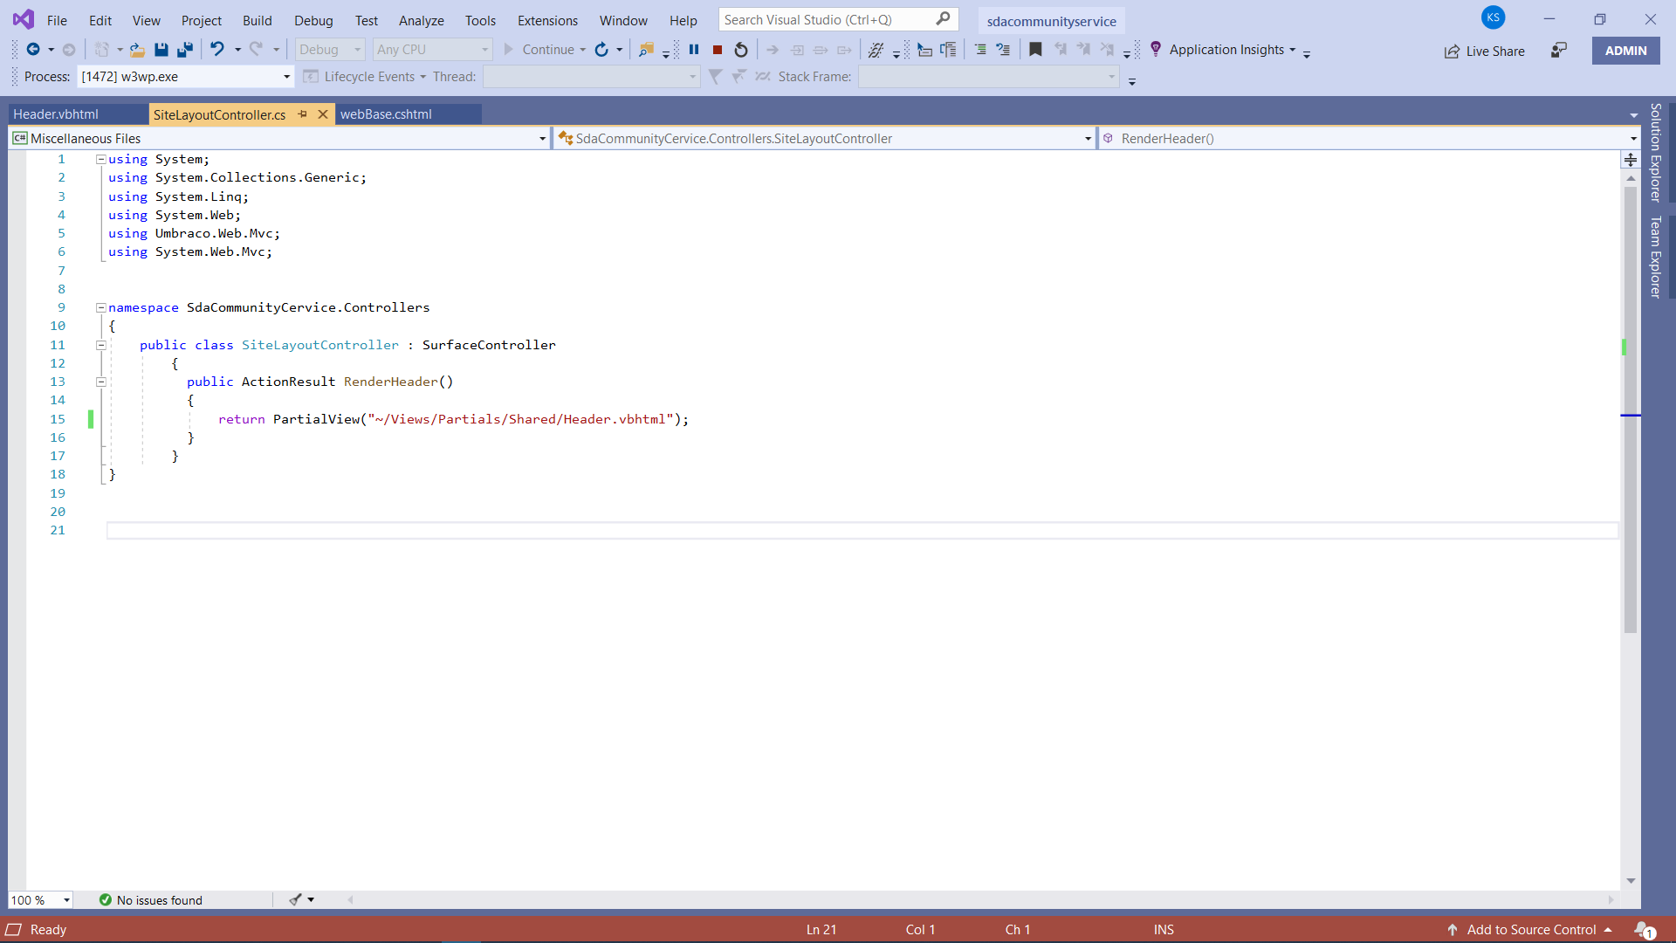Open the notifications bell in status bar

1645,930
